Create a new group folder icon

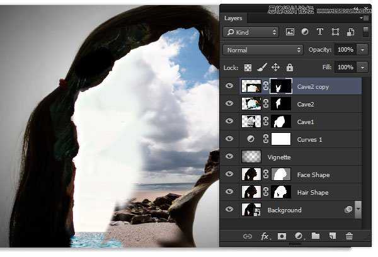tap(316, 236)
